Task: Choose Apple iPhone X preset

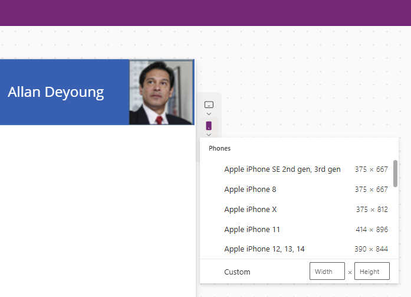Action: coord(299,210)
